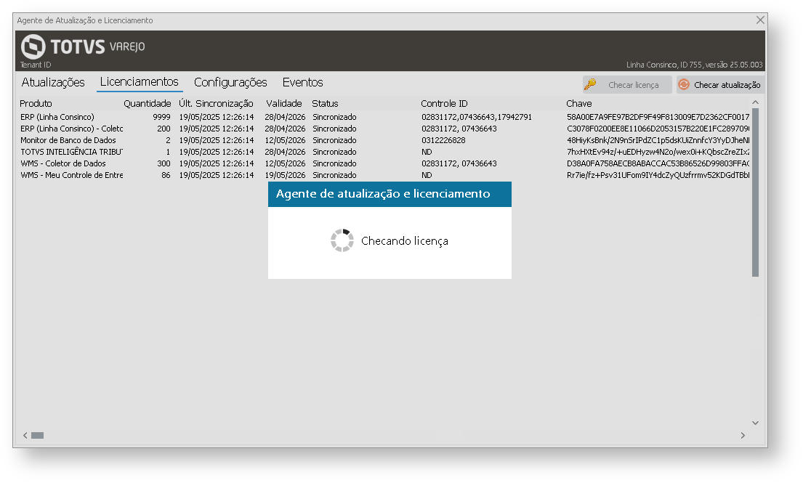Screen dimensions: 803x483
Task: Click the Controle ID column header
Action: coord(444,103)
